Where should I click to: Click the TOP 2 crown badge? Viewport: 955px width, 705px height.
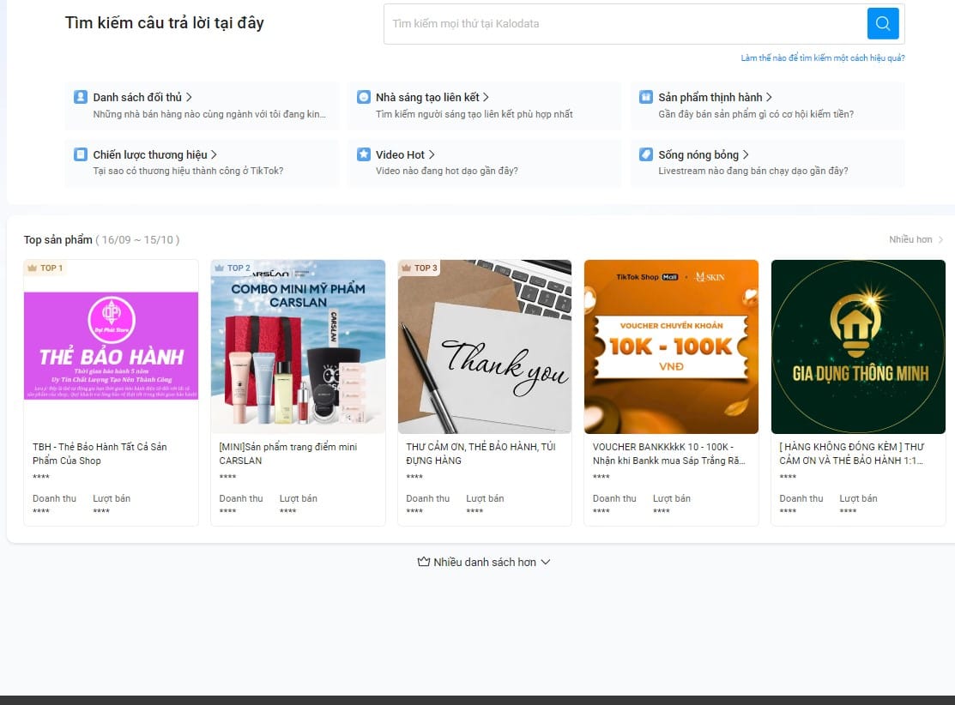pos(232,268)
